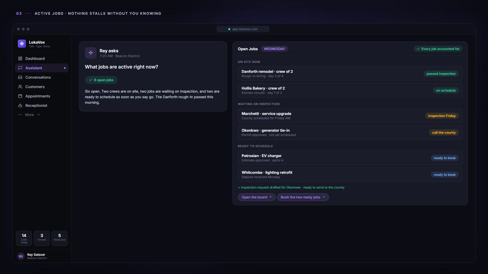The image size is (488, 274).
Task: Click the green dot in the address bar
Action: click(229, 29)
